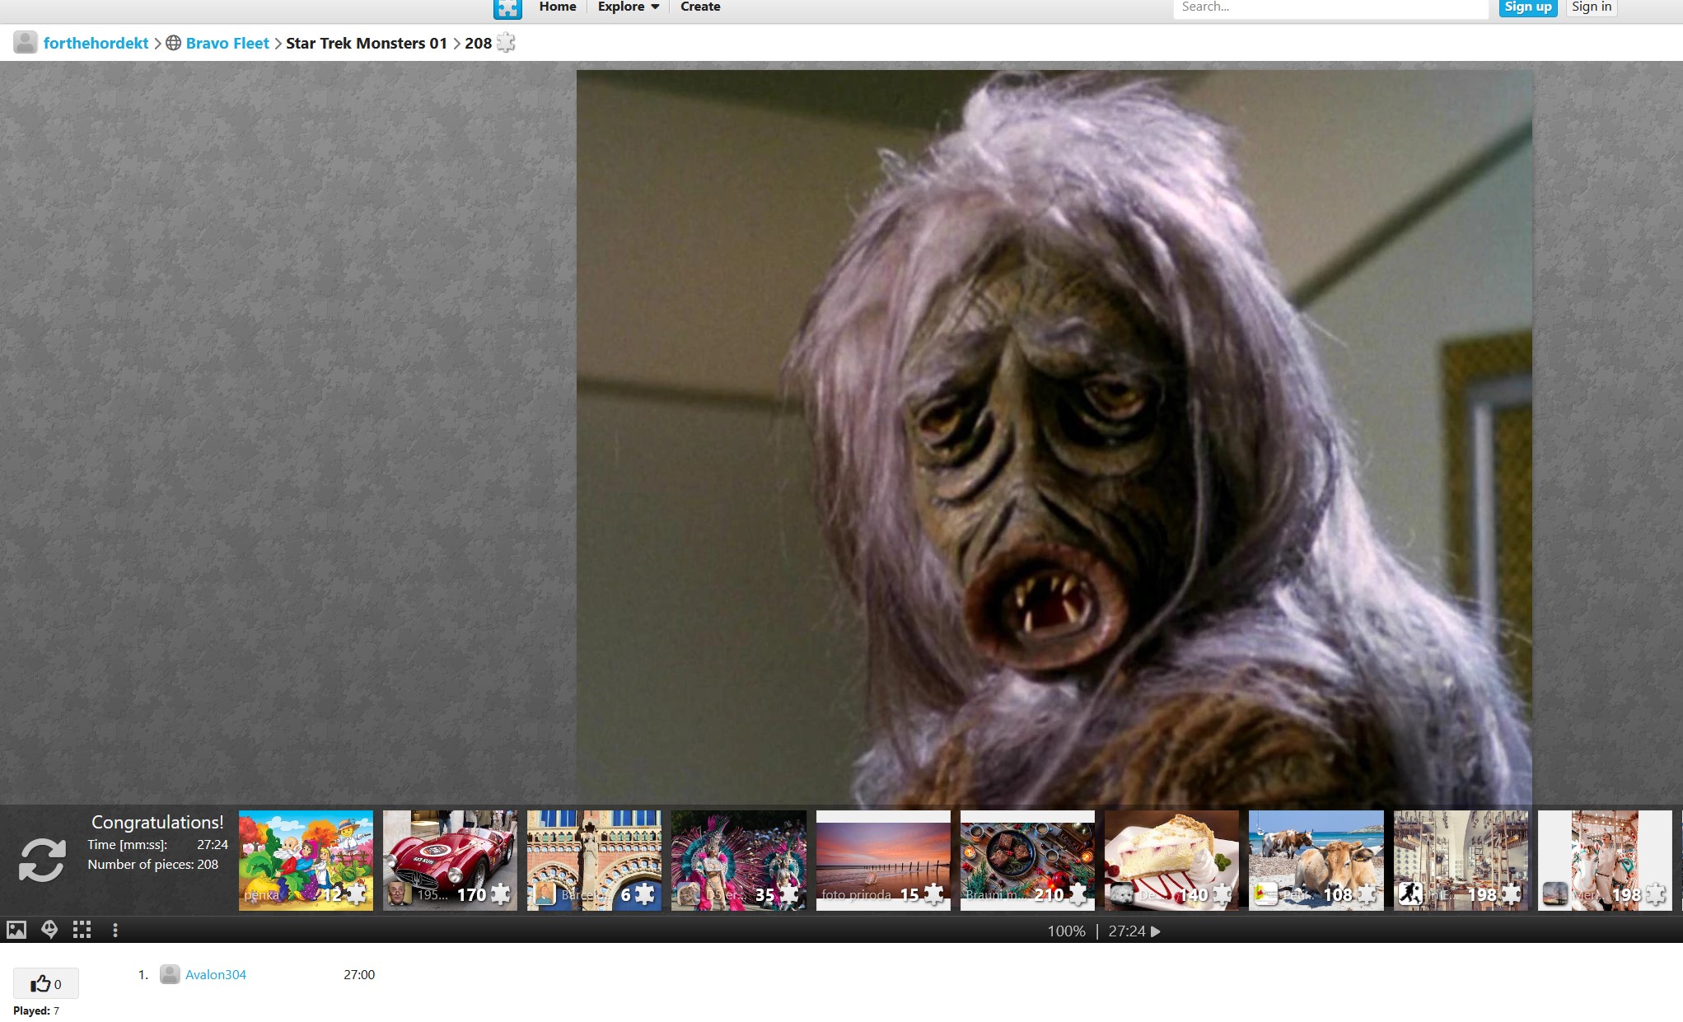The image size is (1683, 1022).
Task: Click the author avatar on cafe interior puzzle
Action: point(1410,894)
